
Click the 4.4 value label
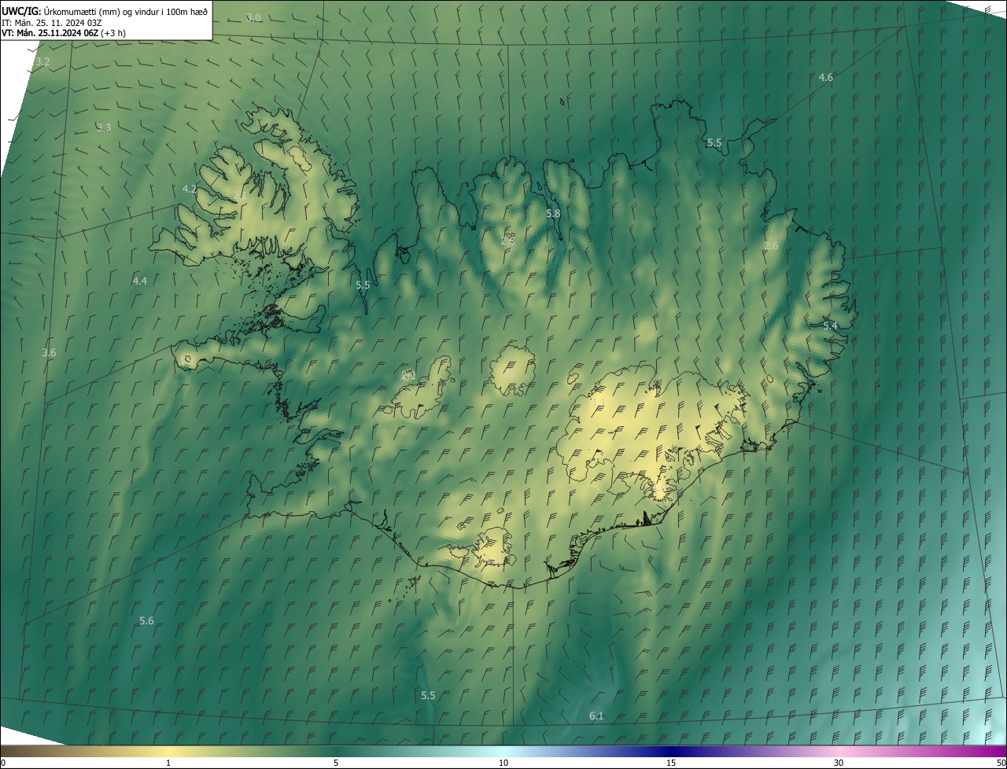[140, 281]
